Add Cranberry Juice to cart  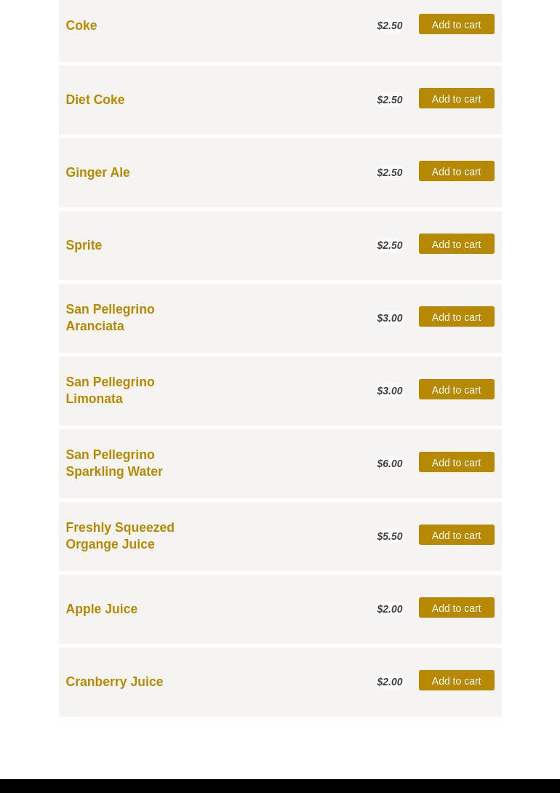click(456, 681)
